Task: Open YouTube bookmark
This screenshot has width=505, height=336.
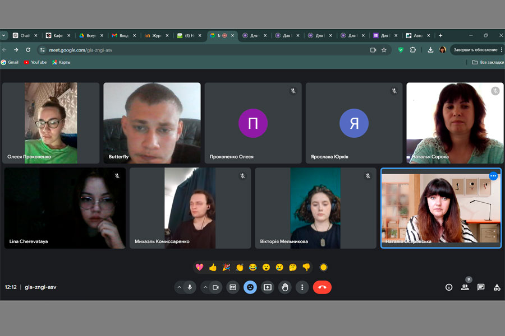Action: pos(35,62)
